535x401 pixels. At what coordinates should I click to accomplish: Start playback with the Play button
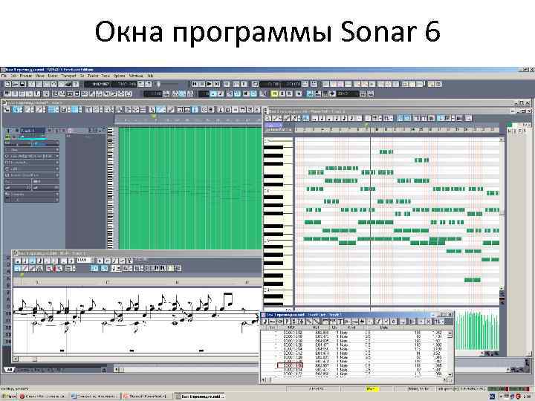click(209, 84)
